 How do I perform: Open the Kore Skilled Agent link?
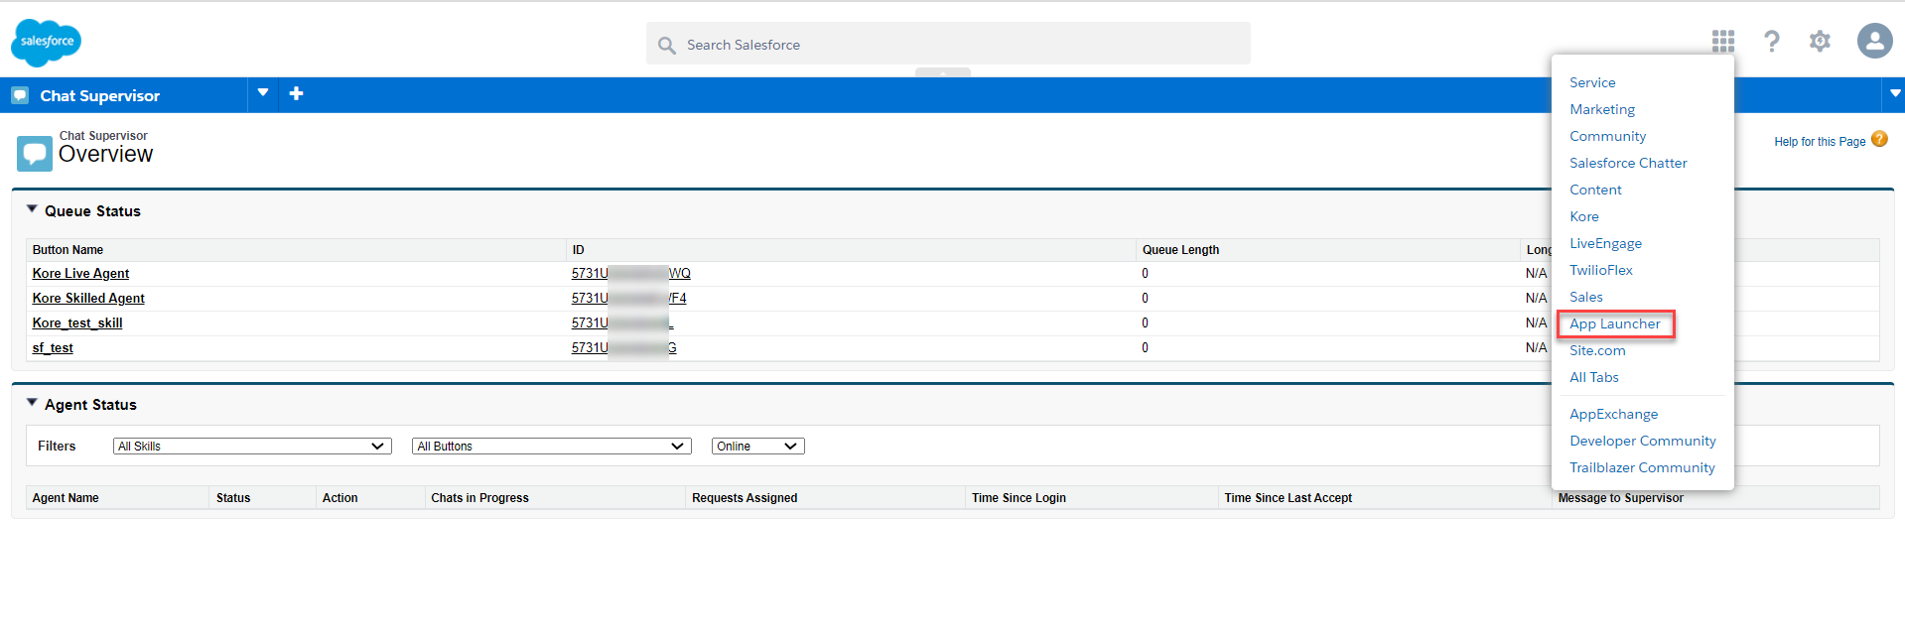(x=88, y=299)
